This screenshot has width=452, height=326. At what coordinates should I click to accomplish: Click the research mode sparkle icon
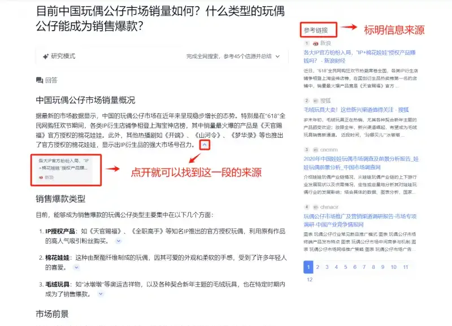tap(46, 56)
